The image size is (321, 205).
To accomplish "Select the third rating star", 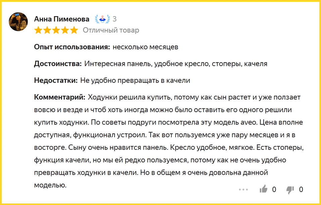I will point(56,30).
